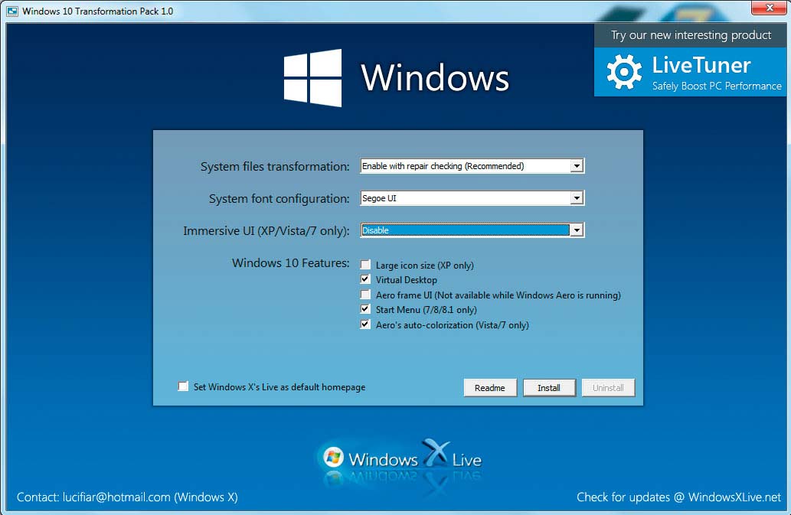Image resolution: width=791 pixels, height=515 pixels.
Task: Open System font configuration dropdown arrow
Action: [x=577, y=198]
